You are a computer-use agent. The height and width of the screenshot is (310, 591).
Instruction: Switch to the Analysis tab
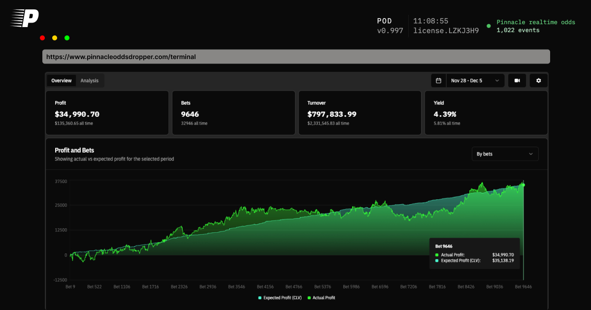(90, 81)
